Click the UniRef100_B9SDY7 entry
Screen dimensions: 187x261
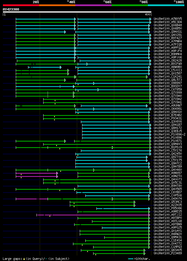168,86
